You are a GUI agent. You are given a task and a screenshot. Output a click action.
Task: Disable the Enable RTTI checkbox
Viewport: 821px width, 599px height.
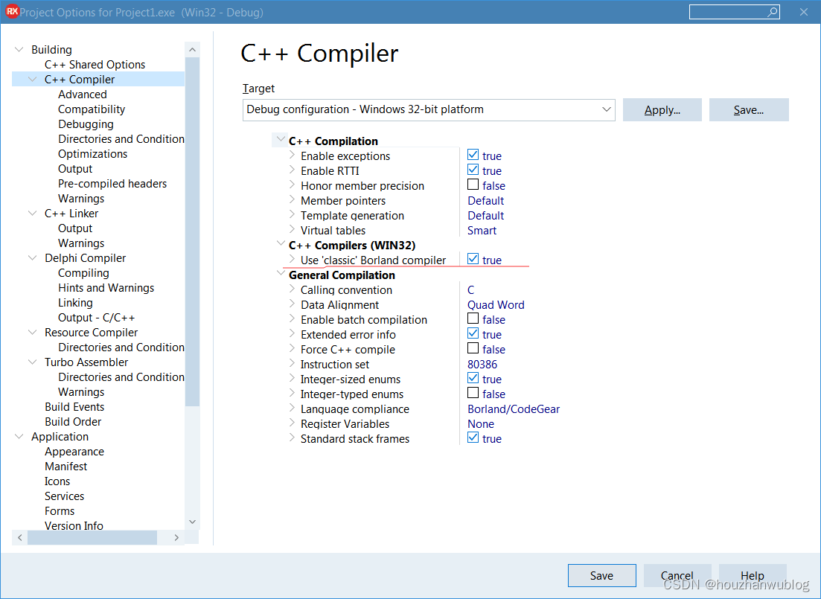click(471, 170)
